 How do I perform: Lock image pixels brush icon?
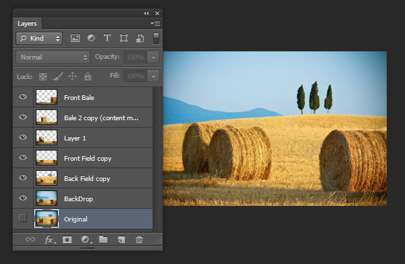click(58, 76)
